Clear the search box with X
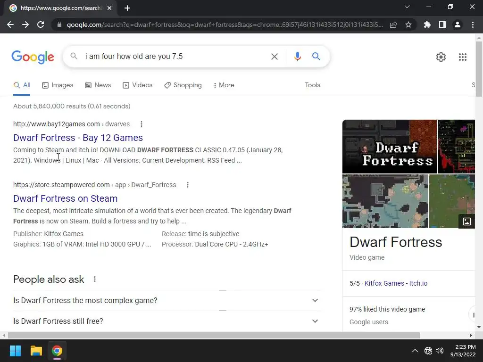Viewport: 483px width, 362px height. [x=274, y=57]
